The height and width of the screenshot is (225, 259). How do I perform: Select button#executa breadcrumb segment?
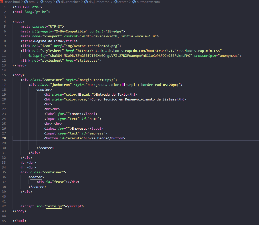pos(146,2)
